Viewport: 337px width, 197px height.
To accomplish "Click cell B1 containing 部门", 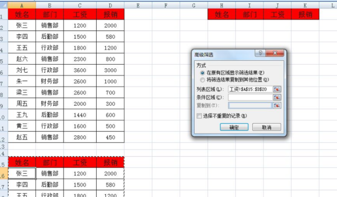I will [x=49, y=14].
